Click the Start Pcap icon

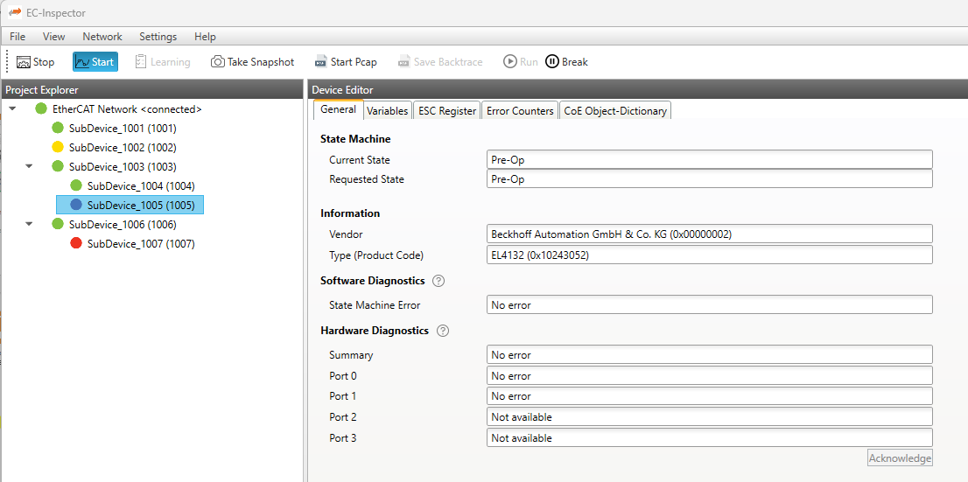[x=321, y=62]
